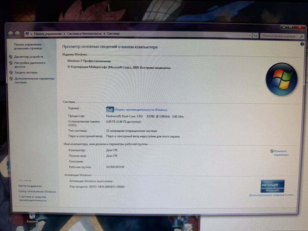The image size is (308, 231).
Task: Expand arrow after 'Панель управления' breadcrumb
Action: pos(64,34)
